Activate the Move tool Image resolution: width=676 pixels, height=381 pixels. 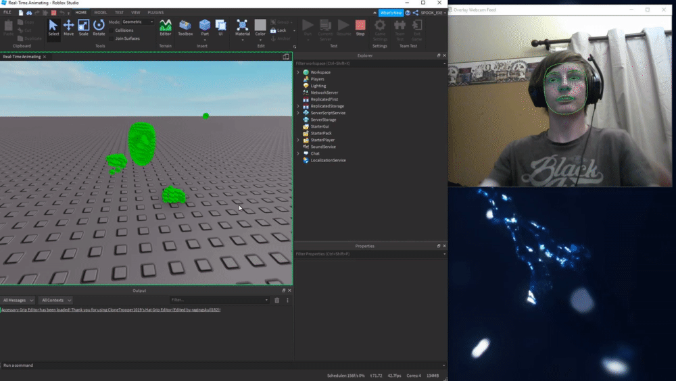click(68, 28)
